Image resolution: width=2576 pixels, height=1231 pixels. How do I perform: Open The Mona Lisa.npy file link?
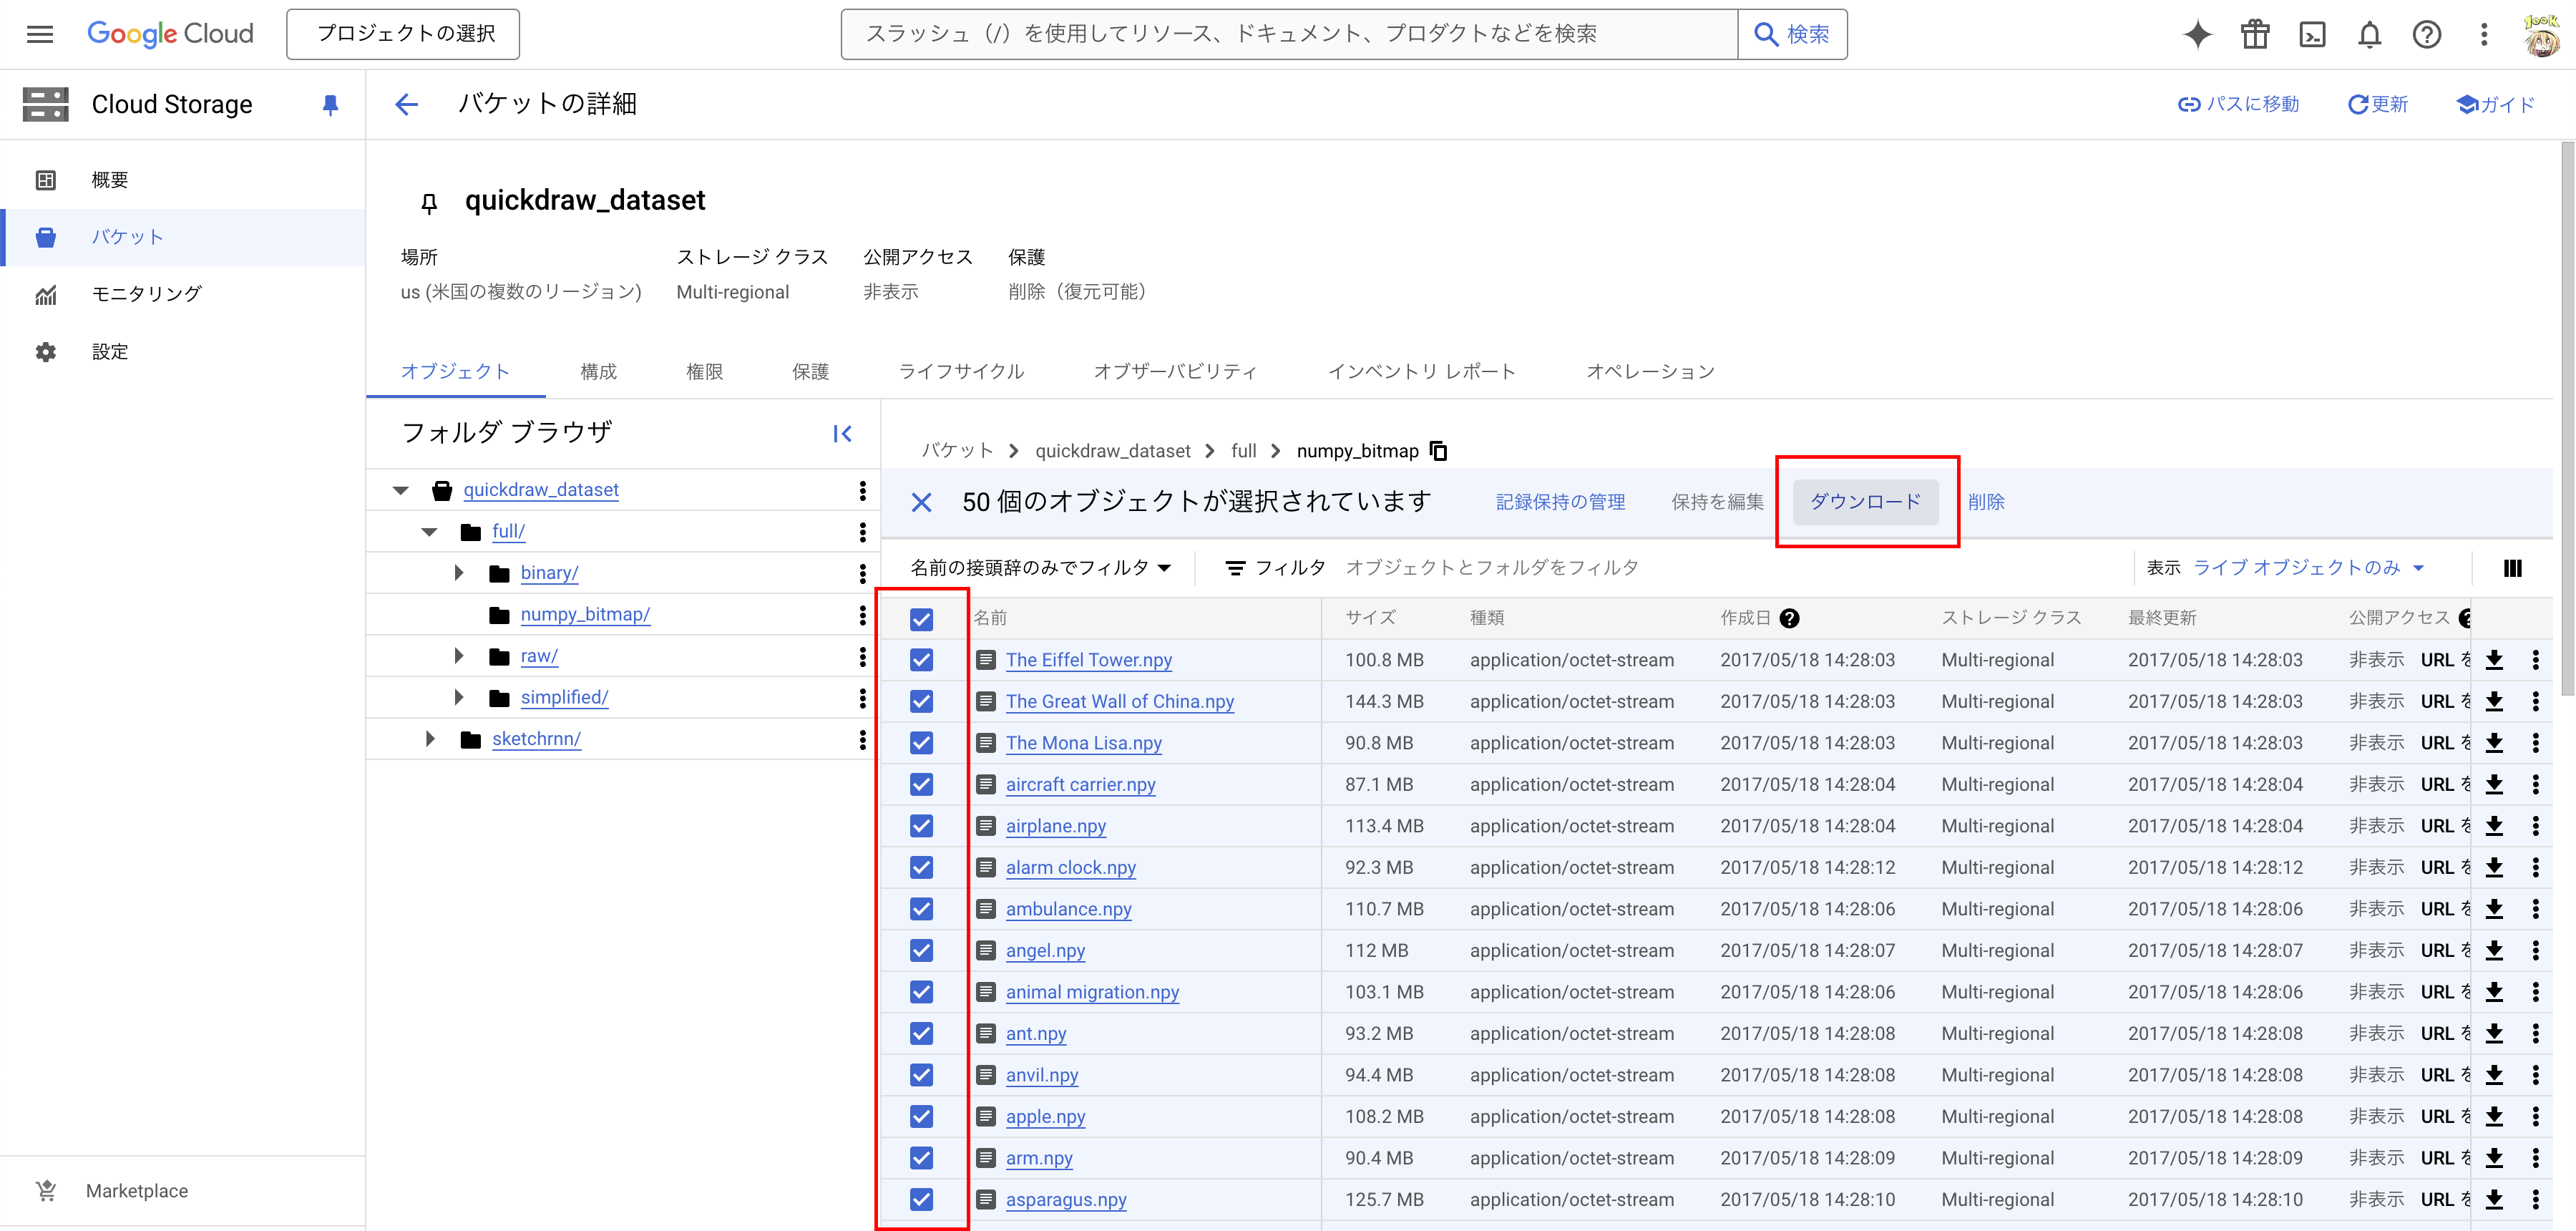pos(1083,743)
